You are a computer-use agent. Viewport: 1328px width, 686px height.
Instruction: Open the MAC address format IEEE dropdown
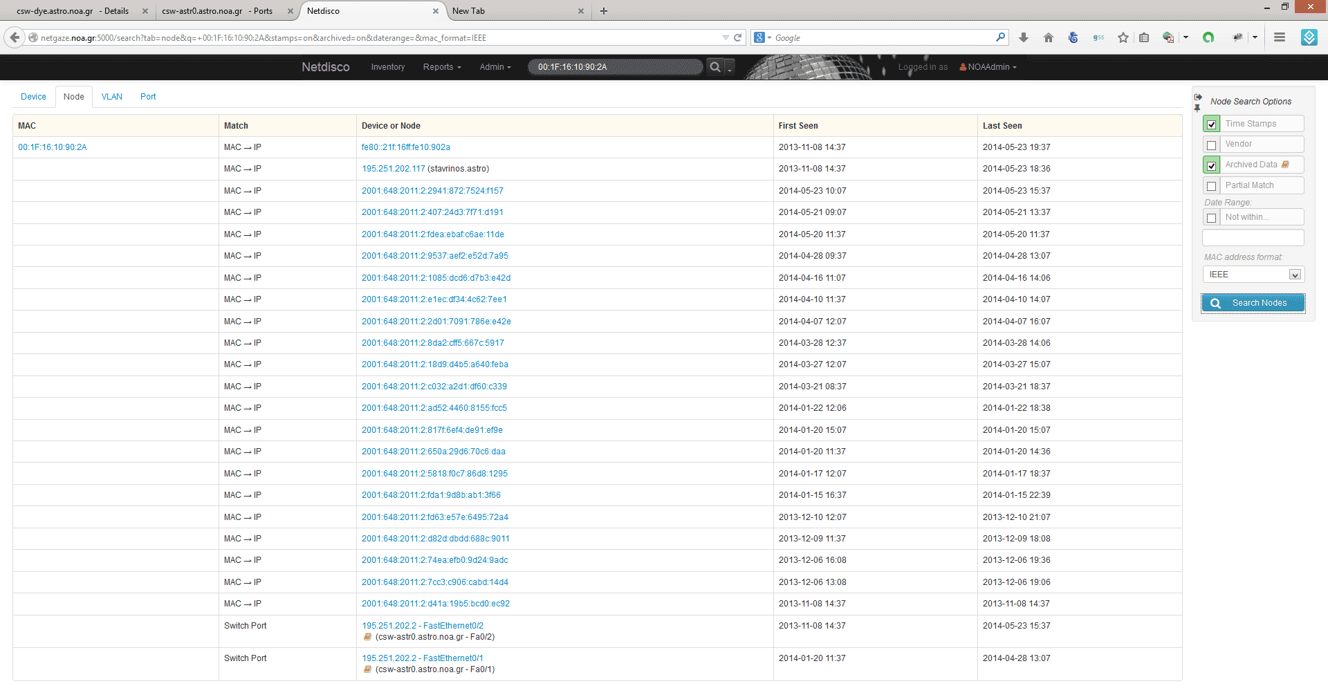click(1253, 275)
